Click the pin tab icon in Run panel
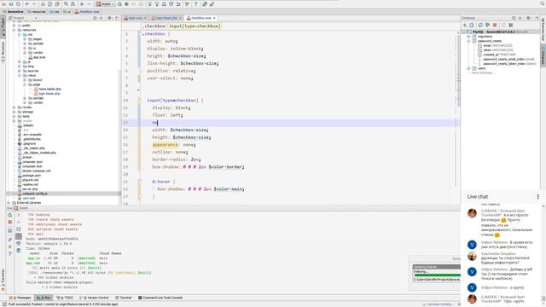Viewport: 546px width, 307px height. [x=9, y=240]
